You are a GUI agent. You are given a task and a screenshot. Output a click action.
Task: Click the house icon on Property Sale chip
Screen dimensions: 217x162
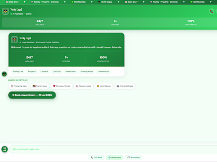(x=12, y=86)
